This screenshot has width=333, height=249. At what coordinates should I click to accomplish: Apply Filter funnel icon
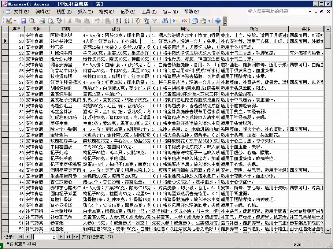[155, 21]
